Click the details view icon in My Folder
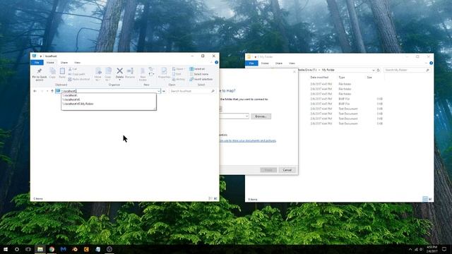Screen dimensions: 452x254 pyautogui.click(x=425, y=199)
